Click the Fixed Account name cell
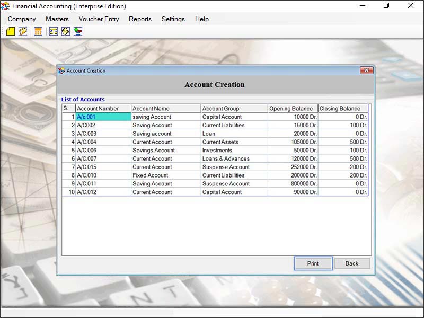 coord(166,175)
